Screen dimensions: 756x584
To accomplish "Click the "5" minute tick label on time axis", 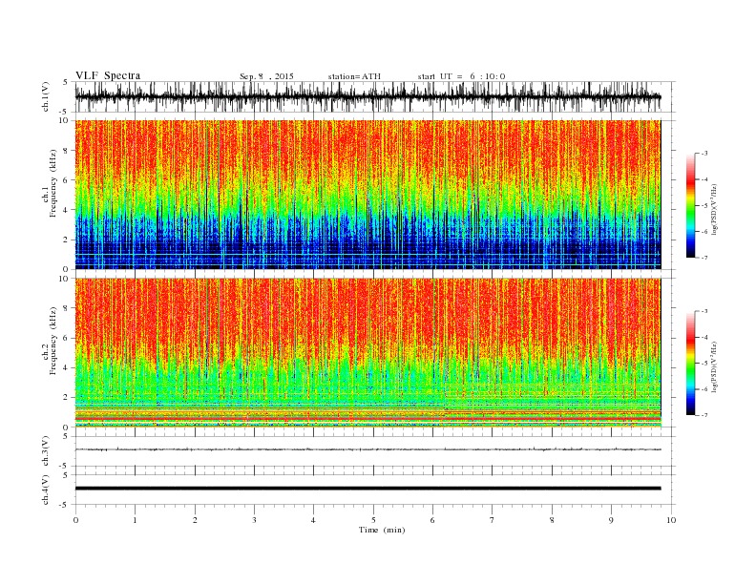I will coord(373,520).
